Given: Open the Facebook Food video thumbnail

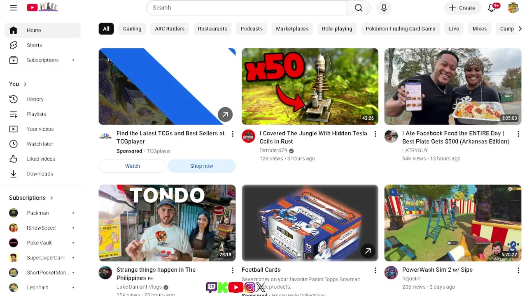Looking at the screenshot, I should tap(453, 86).
